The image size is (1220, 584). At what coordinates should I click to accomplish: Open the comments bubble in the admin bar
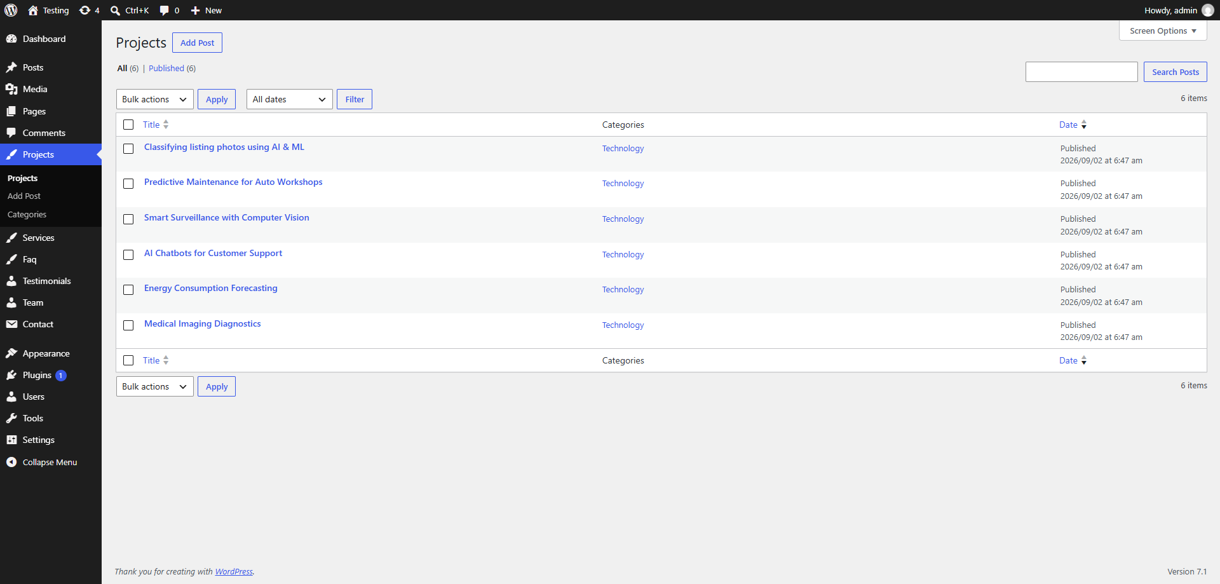pos(164,10)
